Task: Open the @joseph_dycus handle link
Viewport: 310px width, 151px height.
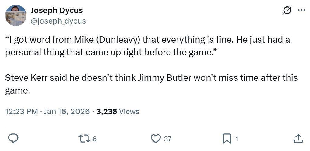Action: tap(58, 21)
